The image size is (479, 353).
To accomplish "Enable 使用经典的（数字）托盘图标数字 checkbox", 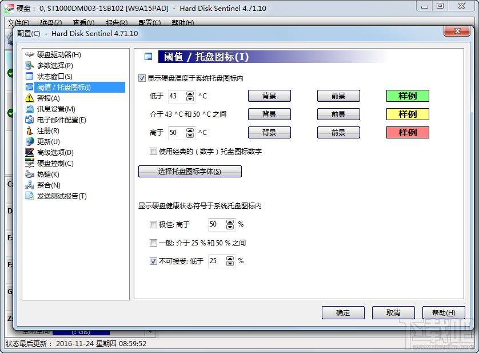I will tap(153, 152).
